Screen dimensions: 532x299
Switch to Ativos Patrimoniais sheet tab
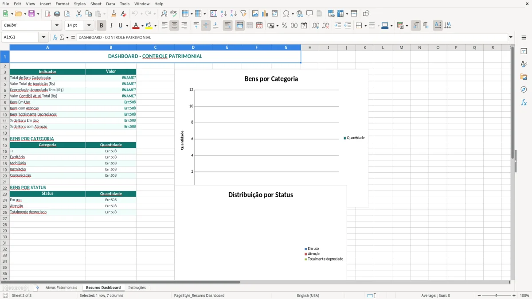point(61,287)
